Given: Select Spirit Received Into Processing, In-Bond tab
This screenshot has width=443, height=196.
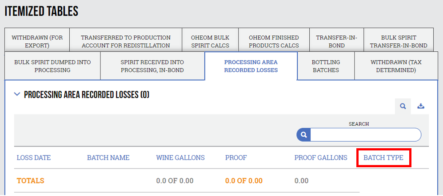Looking at the screenshot, I should coord(152,66).
